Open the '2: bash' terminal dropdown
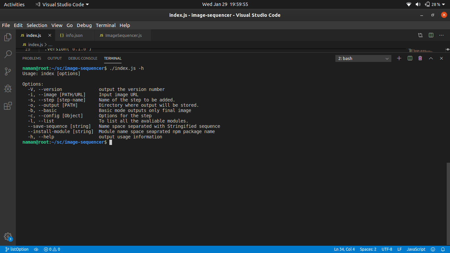The image size is (450, 253). pos(363,58)
